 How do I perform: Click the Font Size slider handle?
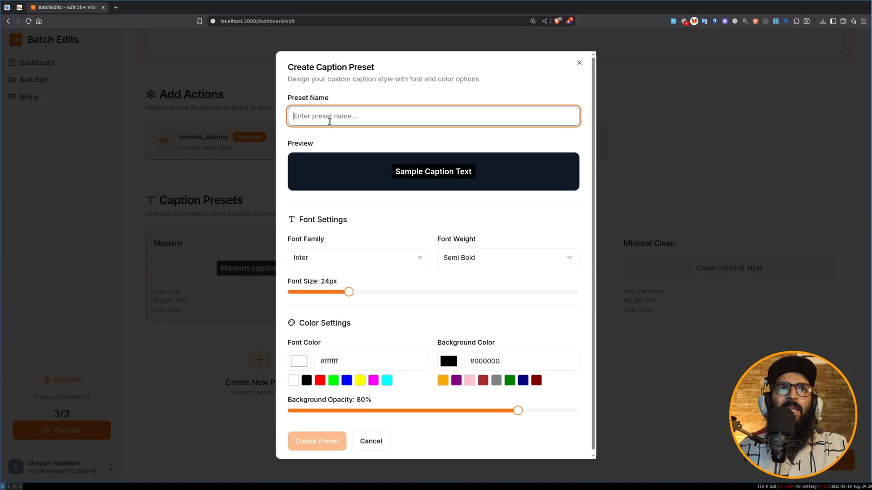(348, 292)
